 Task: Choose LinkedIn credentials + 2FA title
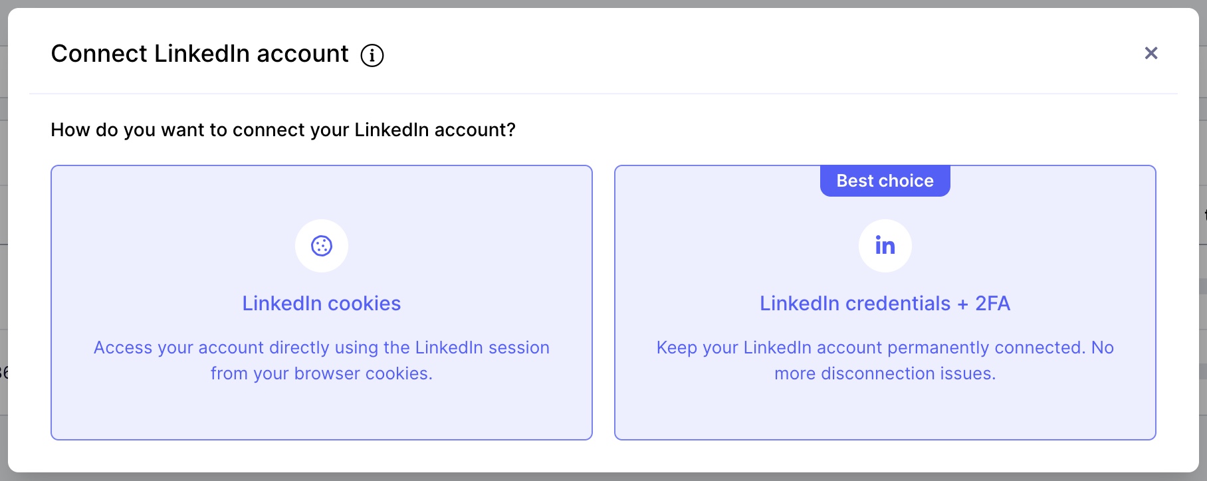[x=885, y=304]
